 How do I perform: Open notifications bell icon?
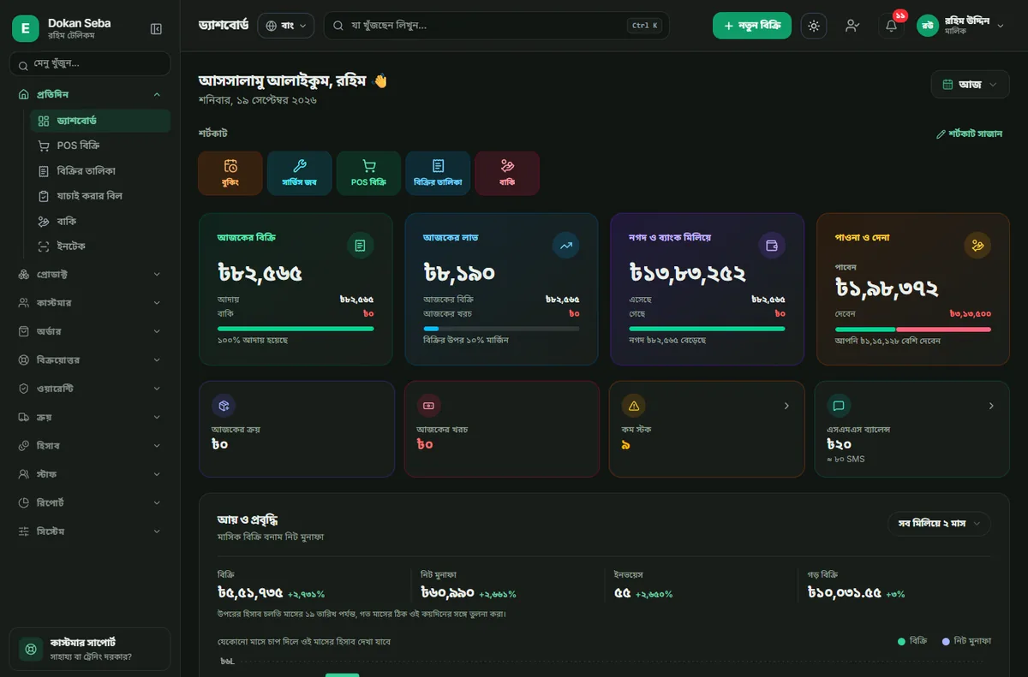[891, 26]
